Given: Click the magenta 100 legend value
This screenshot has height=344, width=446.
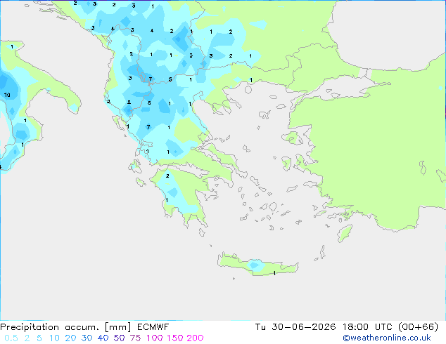Looking at the screenshot, I should (155, 338).
